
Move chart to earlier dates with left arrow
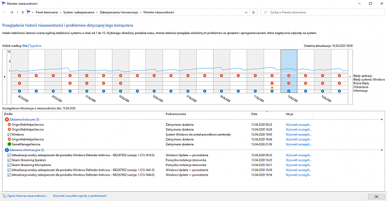click(x=5, y=77)
